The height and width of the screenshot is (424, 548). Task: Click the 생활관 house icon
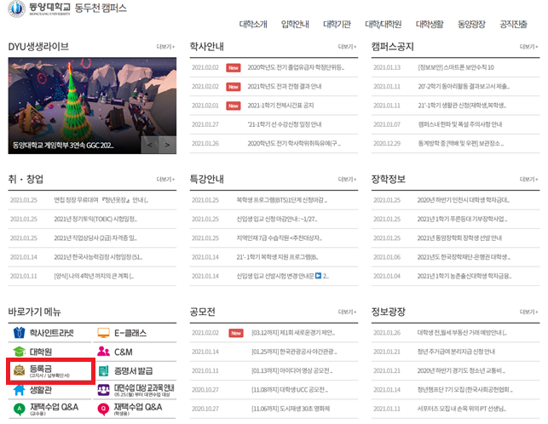tap(19, 391)
